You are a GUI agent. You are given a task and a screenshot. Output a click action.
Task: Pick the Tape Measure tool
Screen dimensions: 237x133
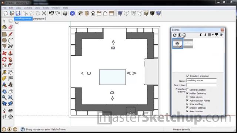tap(4, 72)
